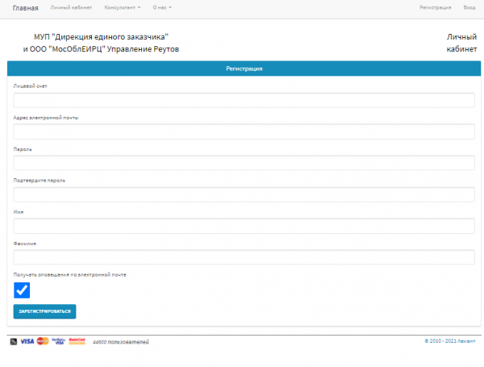The width and height of the screenshot is (484, 367).
Task: Open the Регистрация link in navbar
Action: coord(436,7)
